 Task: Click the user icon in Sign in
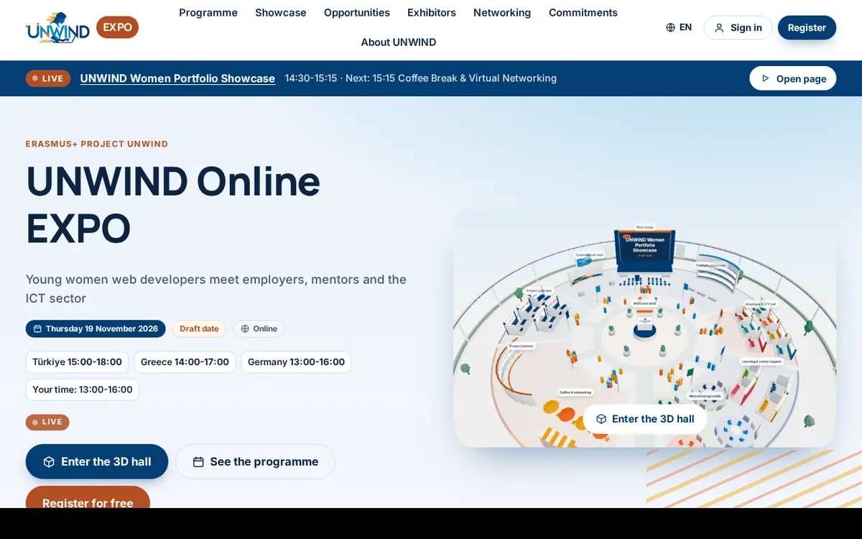coord(719,28)
